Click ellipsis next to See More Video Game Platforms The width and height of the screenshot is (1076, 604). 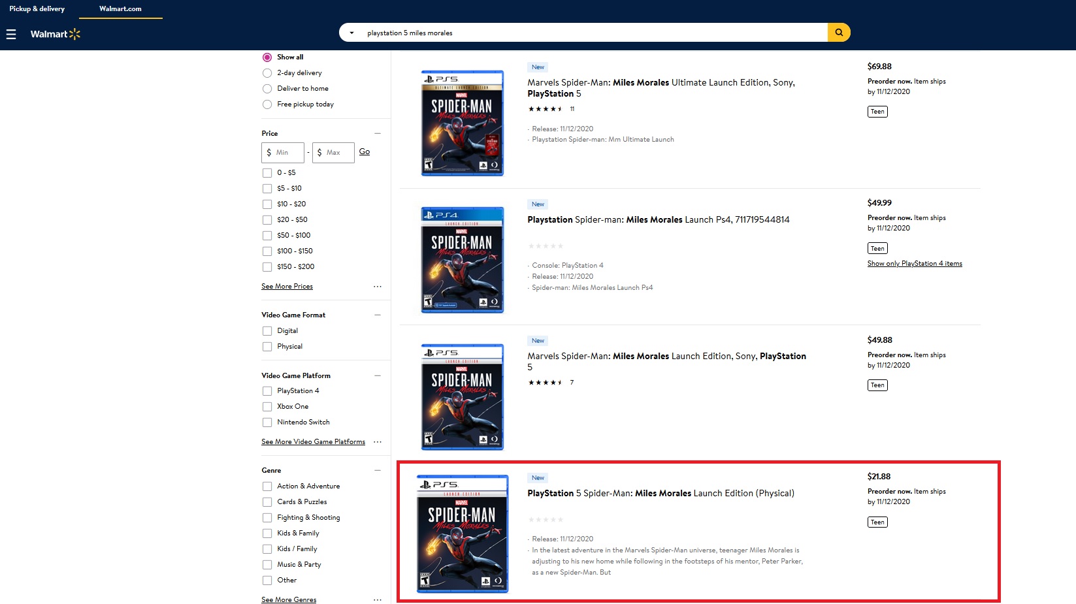[x=378, y=442]
